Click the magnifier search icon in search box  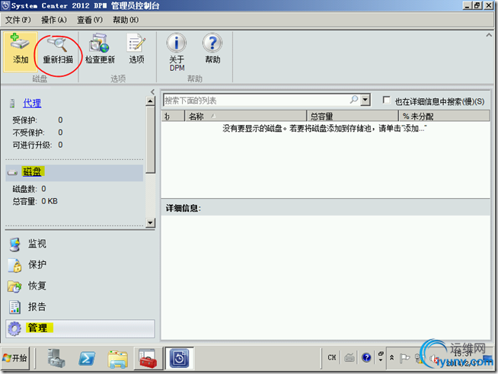[x=354, y=100]
